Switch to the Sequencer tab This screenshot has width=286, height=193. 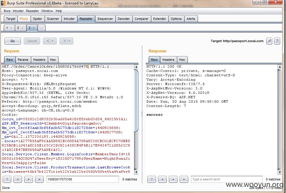pos(105,19)
